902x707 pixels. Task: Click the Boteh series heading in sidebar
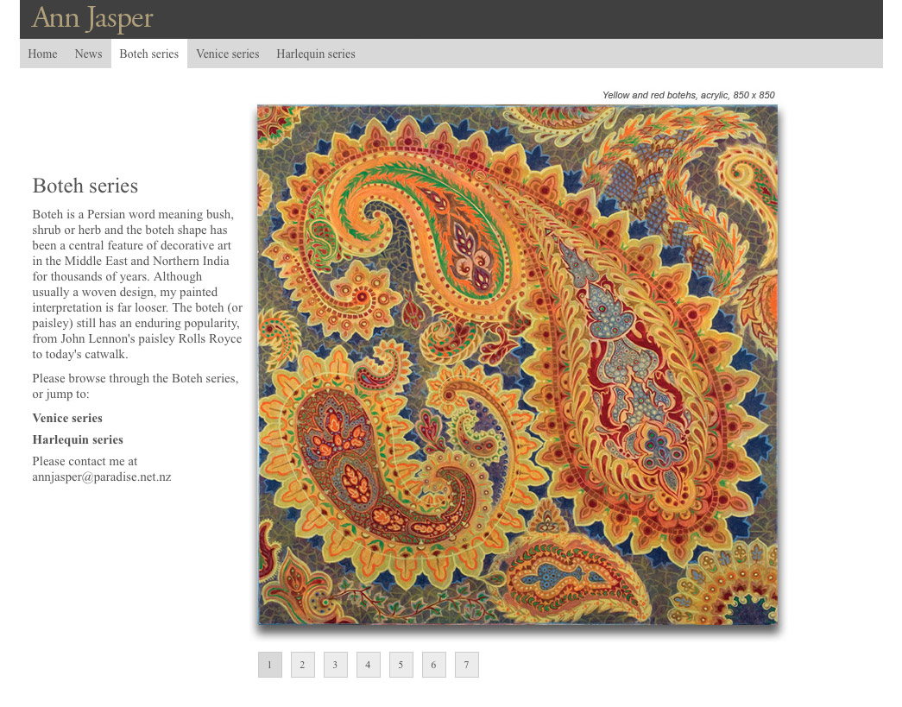(85, 186)
